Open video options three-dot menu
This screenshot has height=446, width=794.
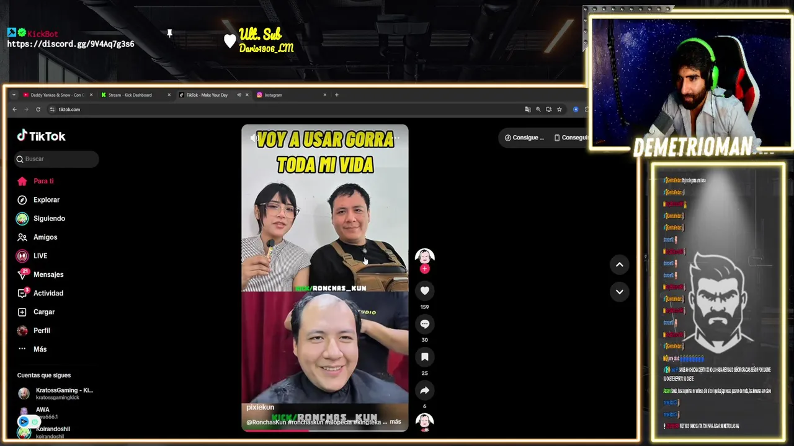click(x=396, y=138)
